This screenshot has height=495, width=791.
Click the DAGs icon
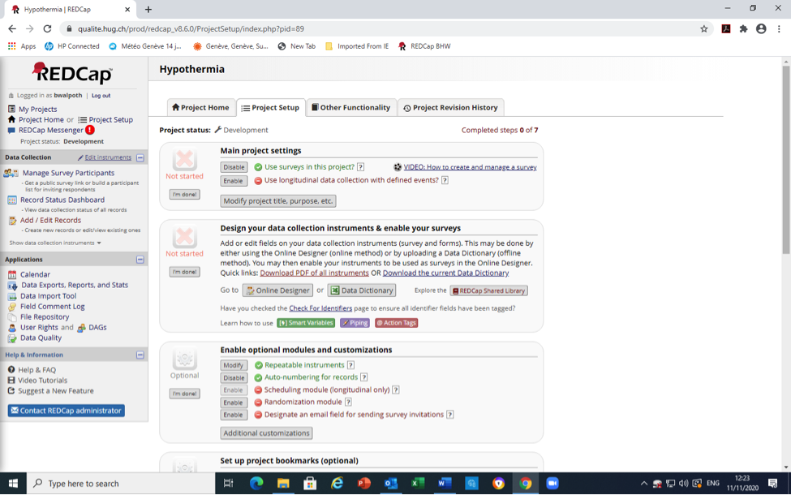tap(81, 328)
